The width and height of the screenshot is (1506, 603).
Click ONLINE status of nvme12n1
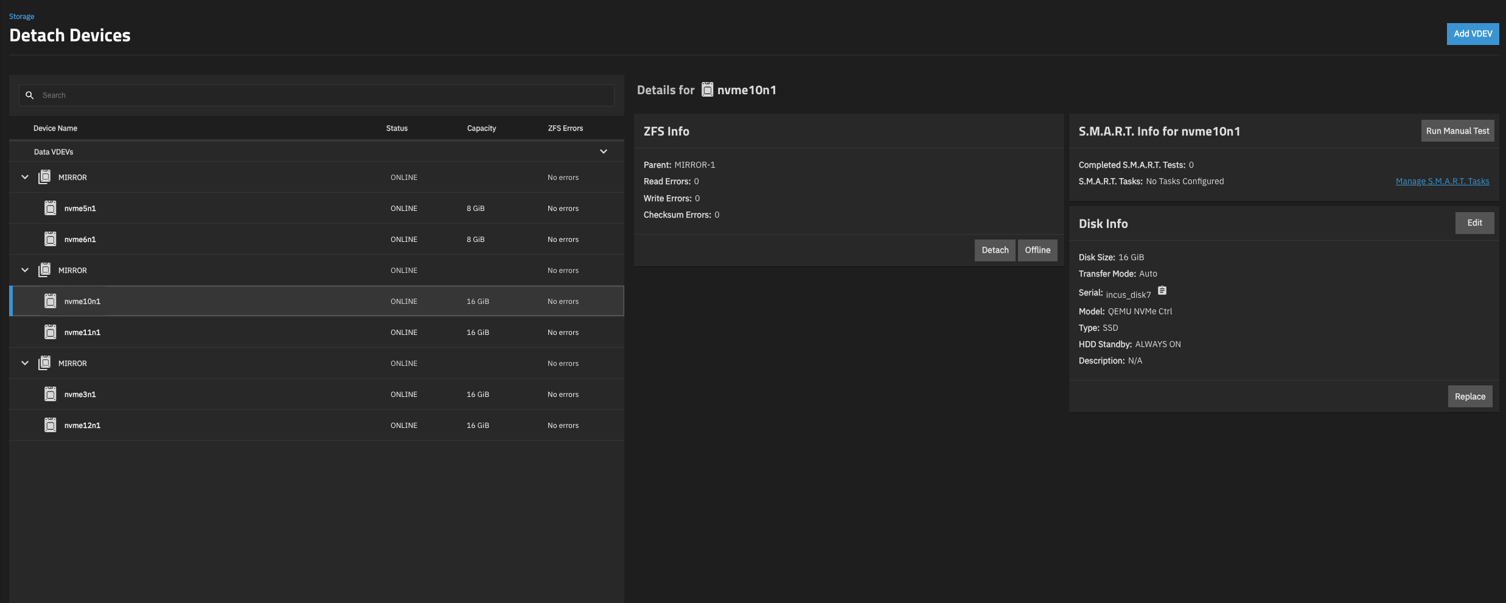[404, 426]
